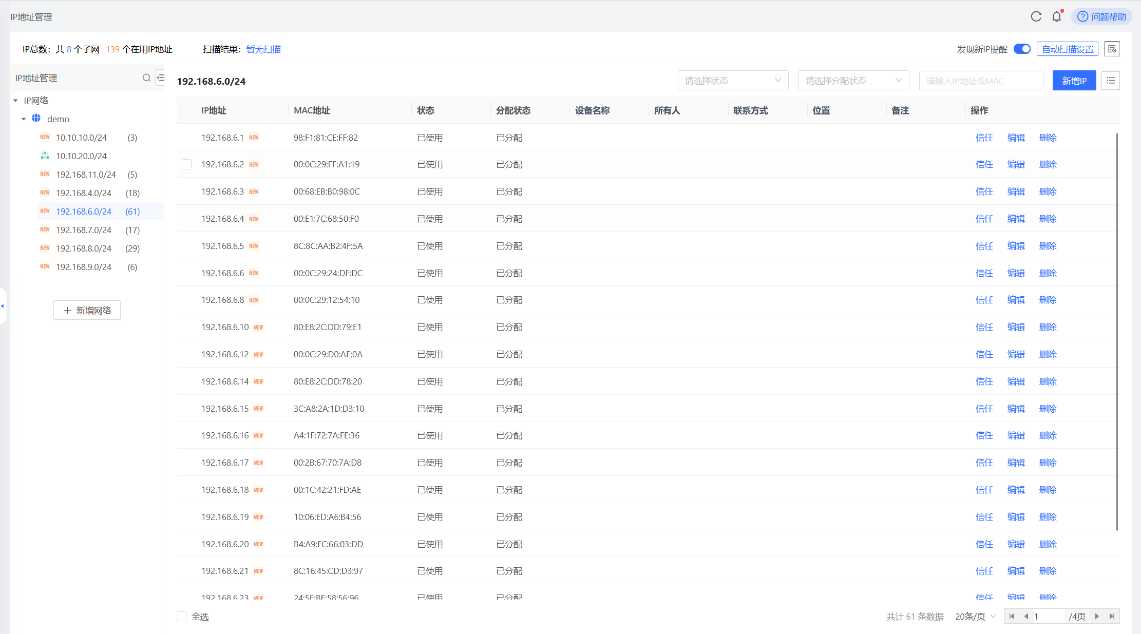The image size is (1141, 634).
Task: Click the globe icon beside demo
Action: point(36,119)
